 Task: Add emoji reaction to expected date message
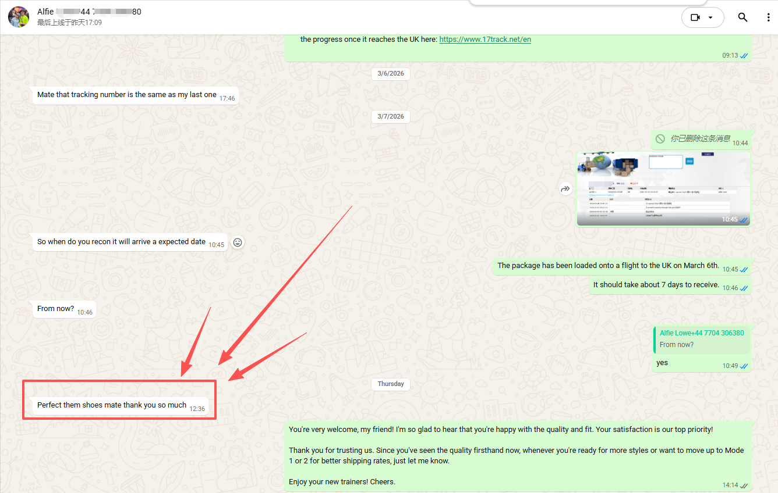click(237, 242)
